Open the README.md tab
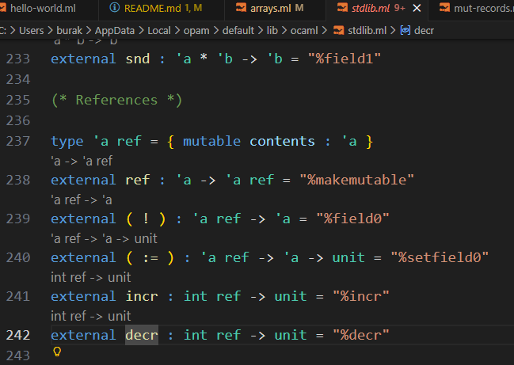This screenshot has height=365, width=514. (x=152, y=10)
